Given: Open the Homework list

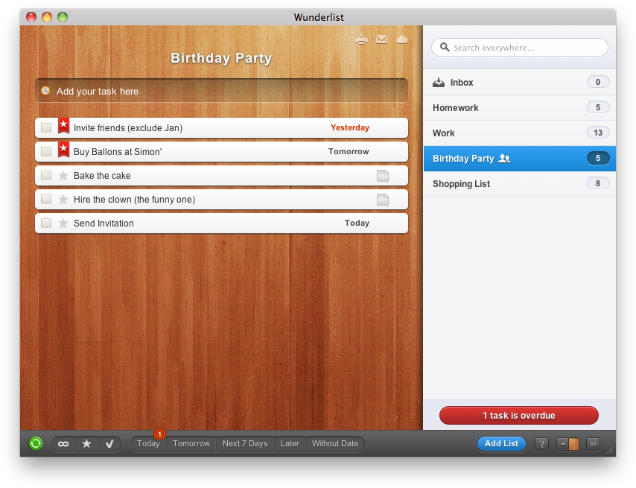Looking at the screenshot, I should tap(520, 108).
